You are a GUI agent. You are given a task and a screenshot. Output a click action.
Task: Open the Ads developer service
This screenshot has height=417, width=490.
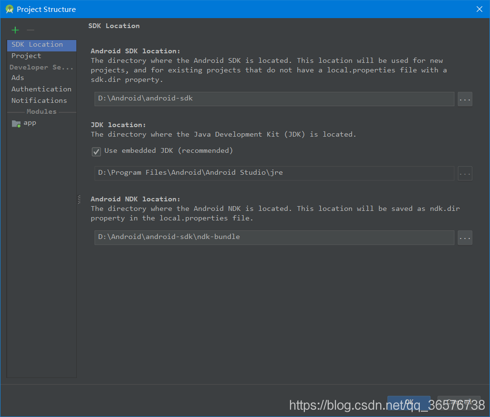point(42,78)
